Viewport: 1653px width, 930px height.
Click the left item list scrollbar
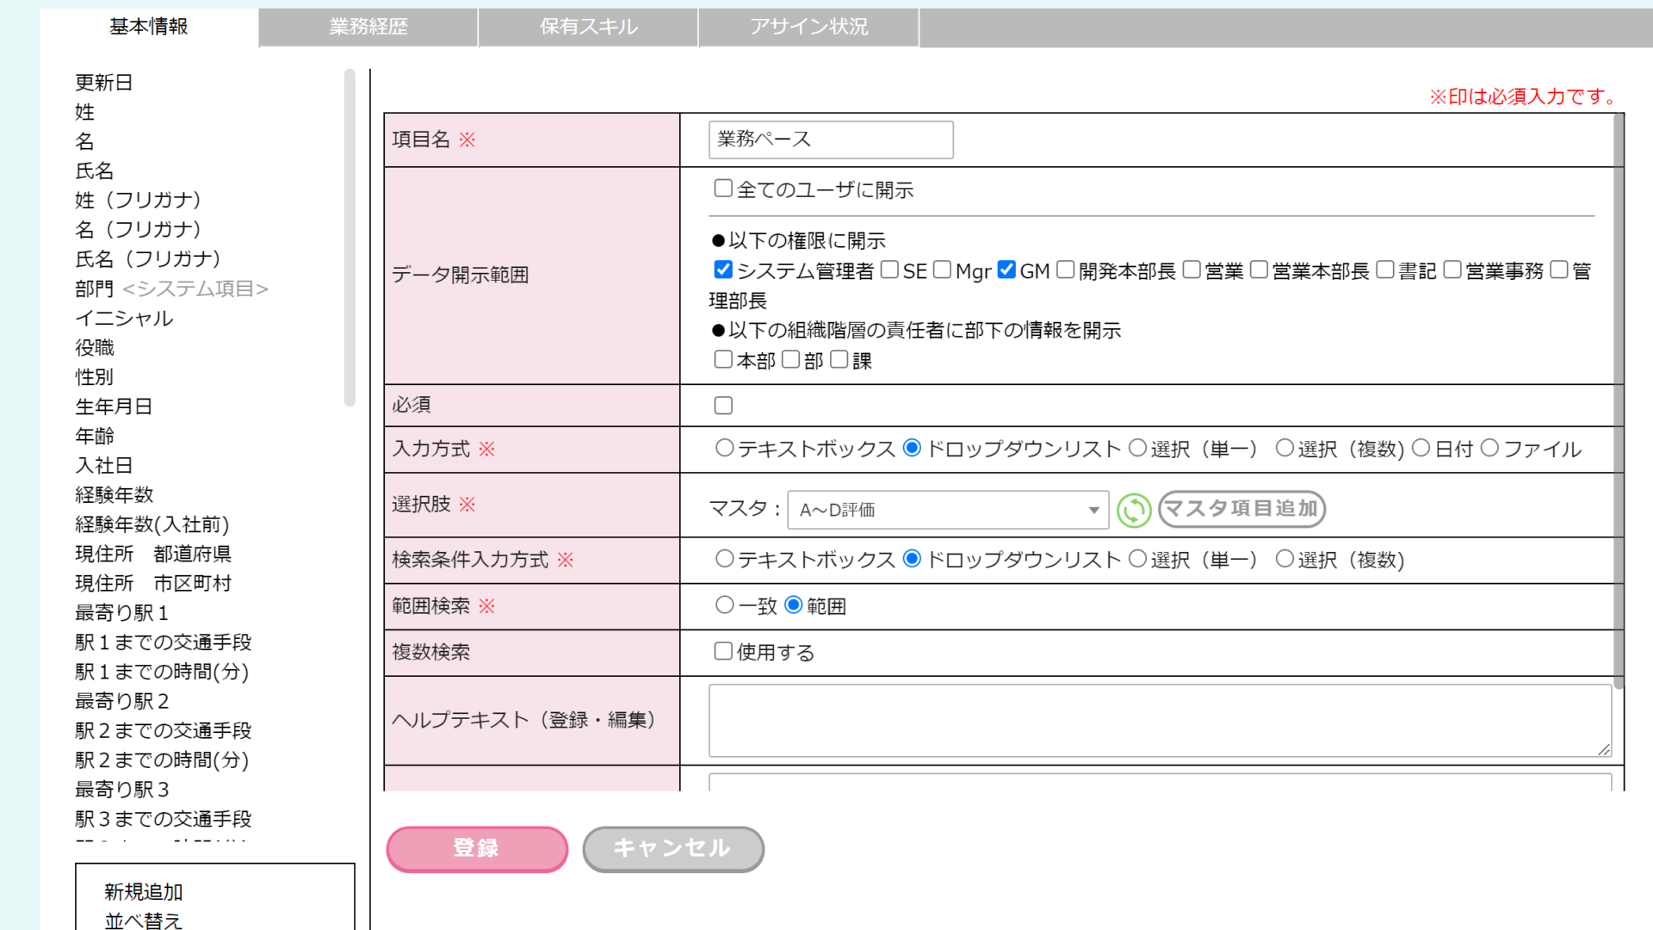(350, 237)
